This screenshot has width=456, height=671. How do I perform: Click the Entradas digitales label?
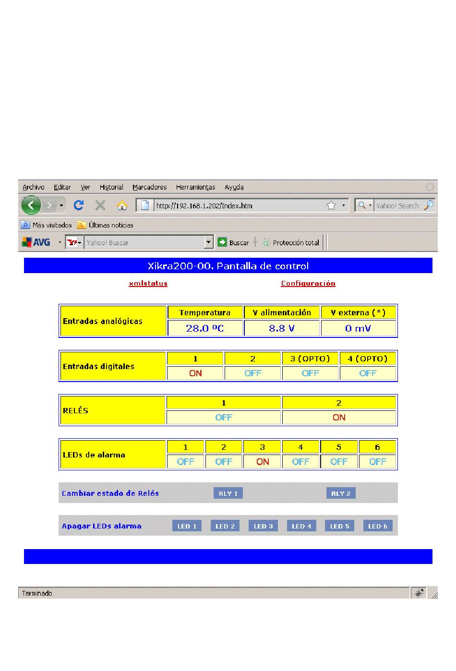98,366
